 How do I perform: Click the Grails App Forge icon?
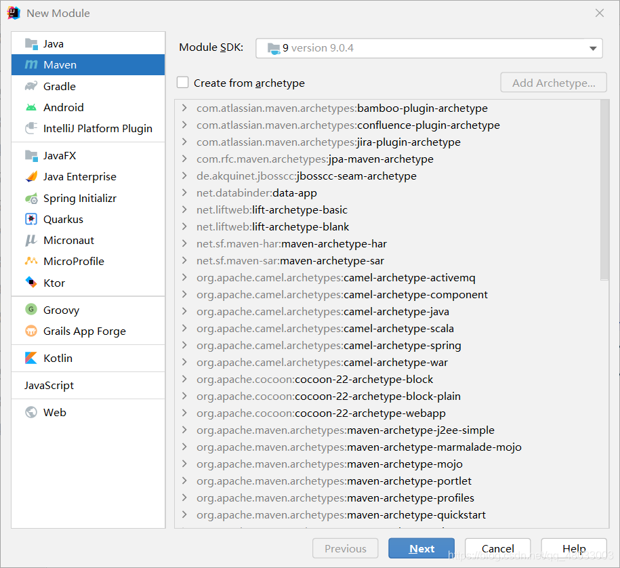[31, 331]
